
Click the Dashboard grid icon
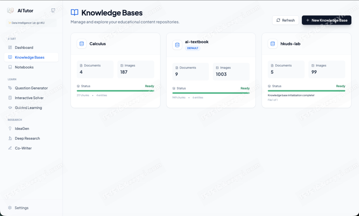pyautogui.click(x=10, y=48)
